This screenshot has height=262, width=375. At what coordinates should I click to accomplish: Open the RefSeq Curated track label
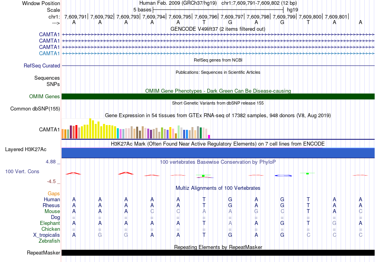pos(42,66)
